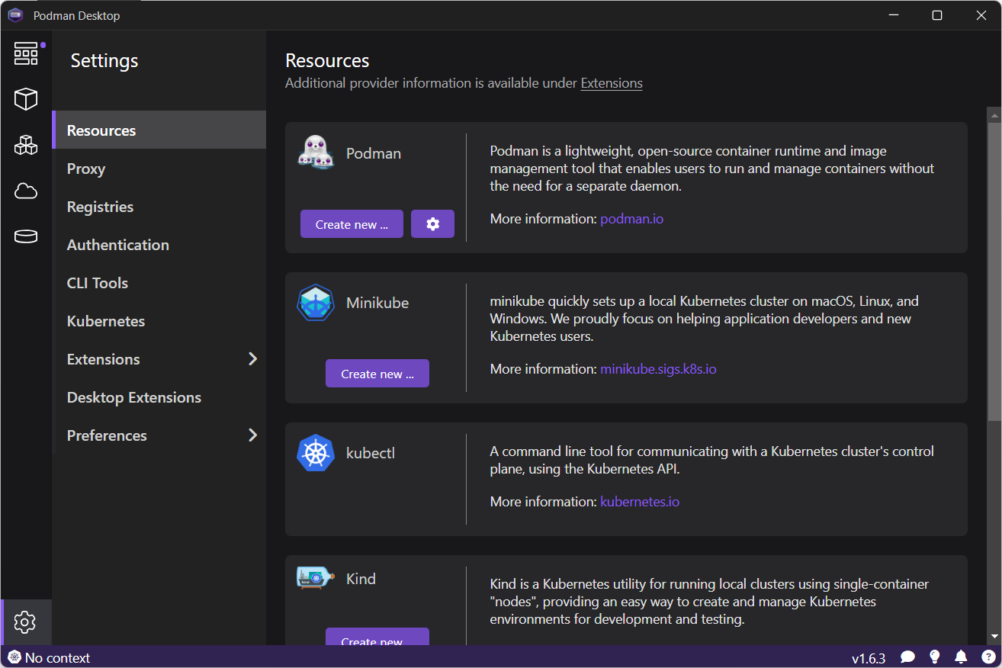
Task: Click Create new button for Podman
Action: point(352,224)
